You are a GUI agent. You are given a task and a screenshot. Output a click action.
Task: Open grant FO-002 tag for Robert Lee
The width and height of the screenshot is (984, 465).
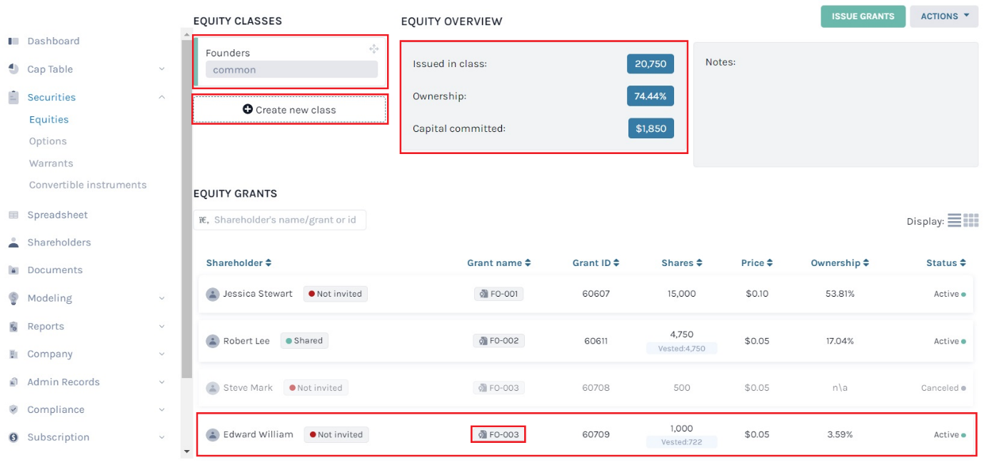pos(498,341)
